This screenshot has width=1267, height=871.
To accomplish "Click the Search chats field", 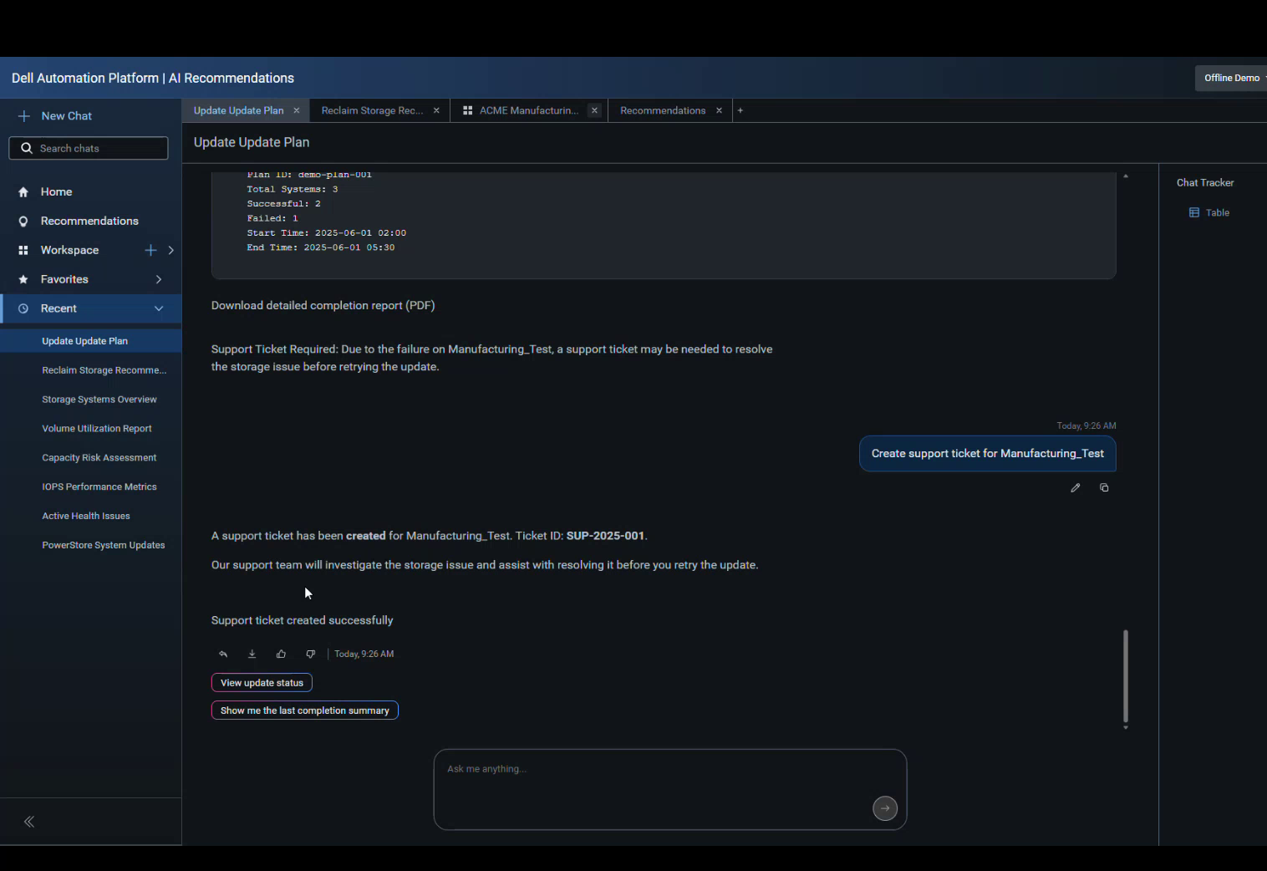I will (89, 148).
